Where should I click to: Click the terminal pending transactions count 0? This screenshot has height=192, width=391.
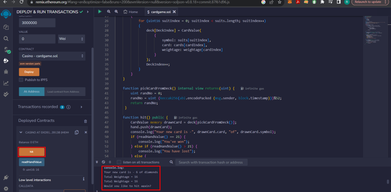point(110,162)
